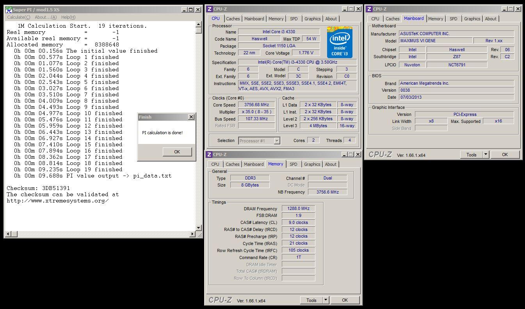The width and height of the screenshot is (525, 309).
Task: Click the BIOS date 07/03/2013 field
Action: click(456, 97)
